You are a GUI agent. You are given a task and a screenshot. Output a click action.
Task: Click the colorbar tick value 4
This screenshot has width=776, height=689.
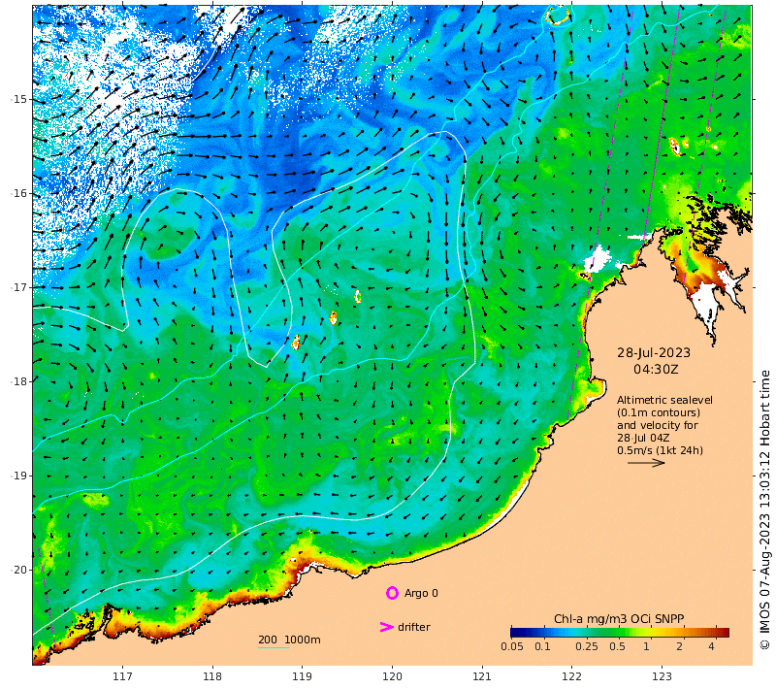711,646
